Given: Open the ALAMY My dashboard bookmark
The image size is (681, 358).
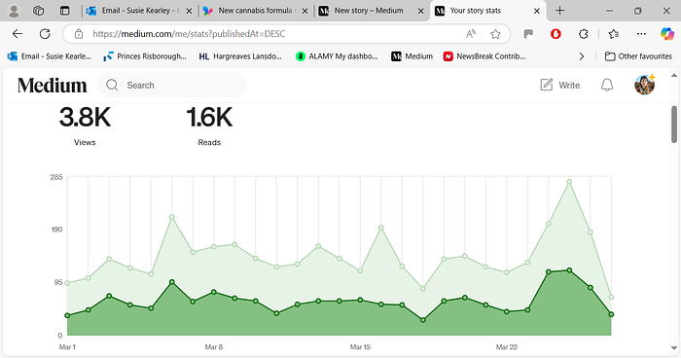Looking at the screenshot, I should pos(337,56).
